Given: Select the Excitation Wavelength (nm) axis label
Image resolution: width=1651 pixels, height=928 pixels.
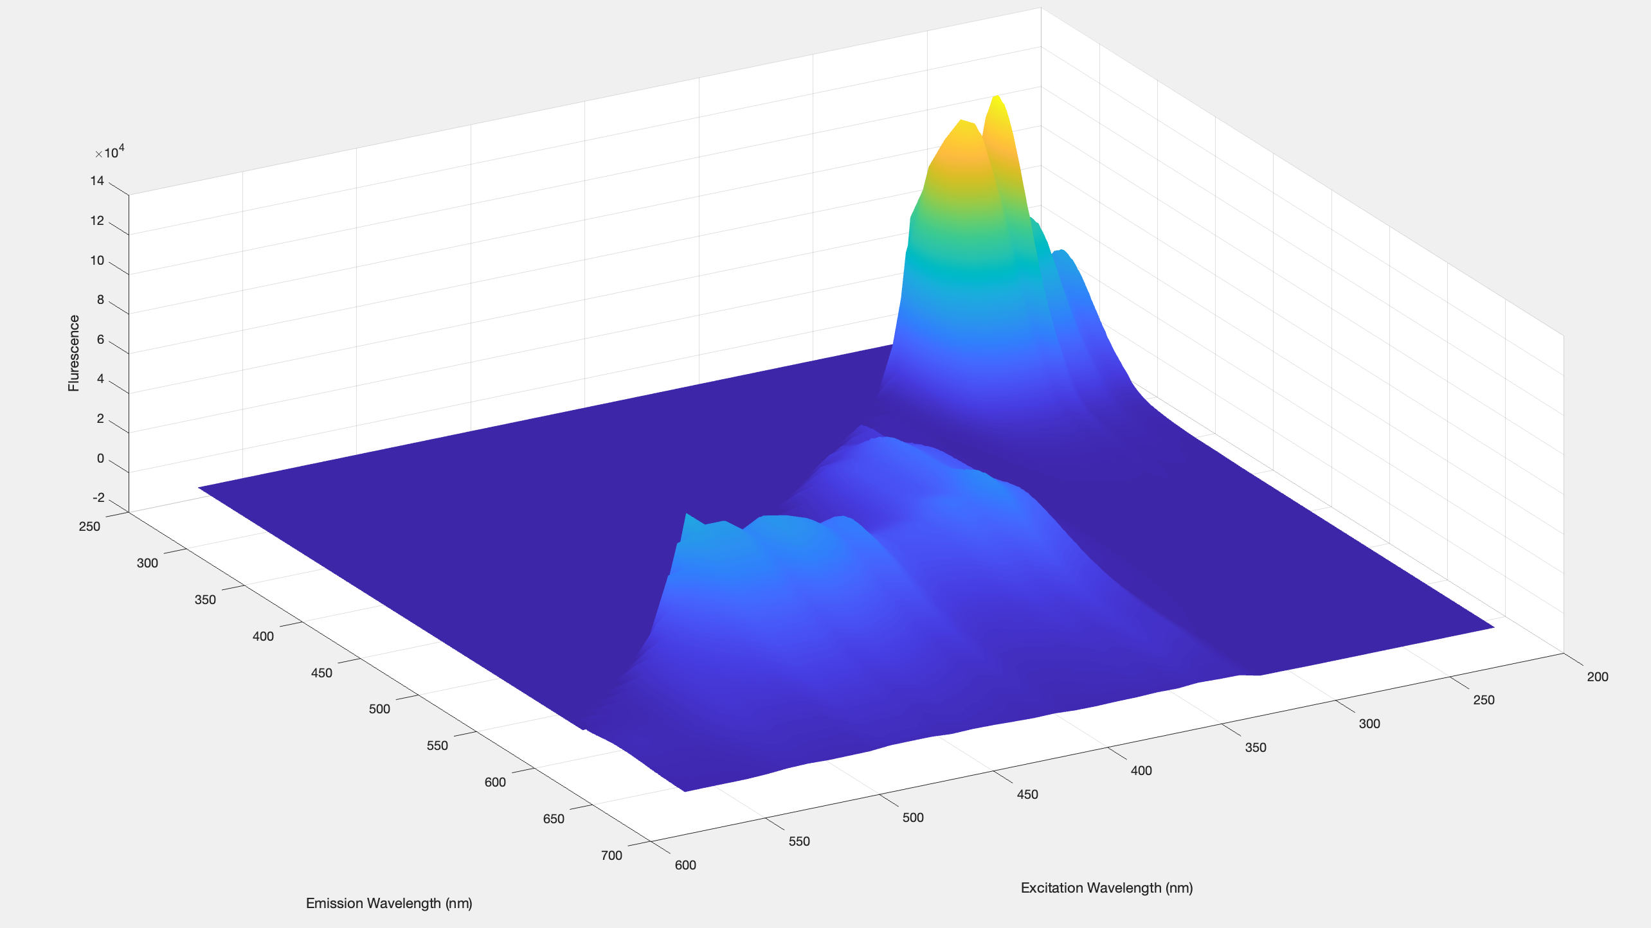Looking at the screenshot, I should [x=1106, y=888].
